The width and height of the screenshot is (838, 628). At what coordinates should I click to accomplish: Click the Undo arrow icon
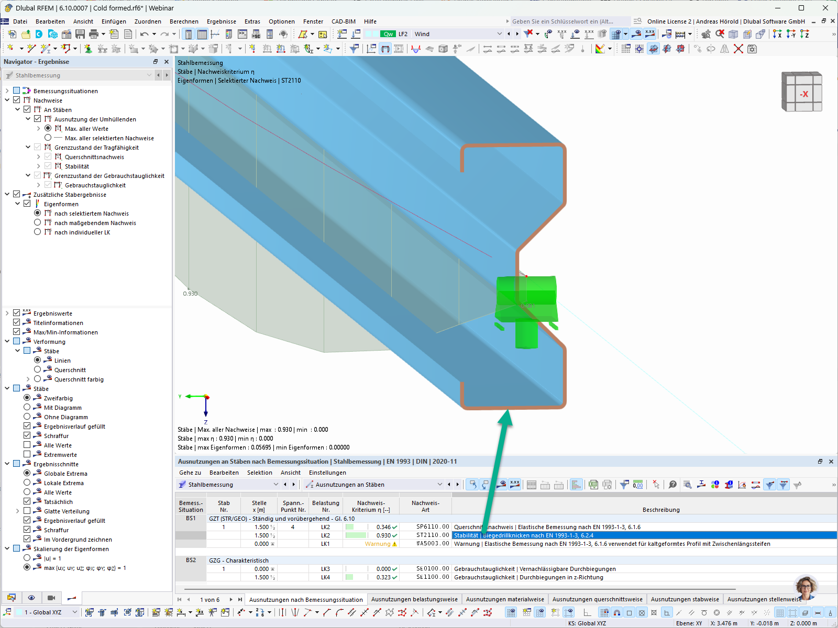pos(144,34)
